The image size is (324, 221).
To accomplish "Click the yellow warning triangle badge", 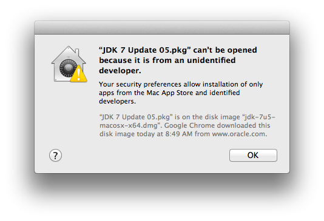I will click(79, 74).
